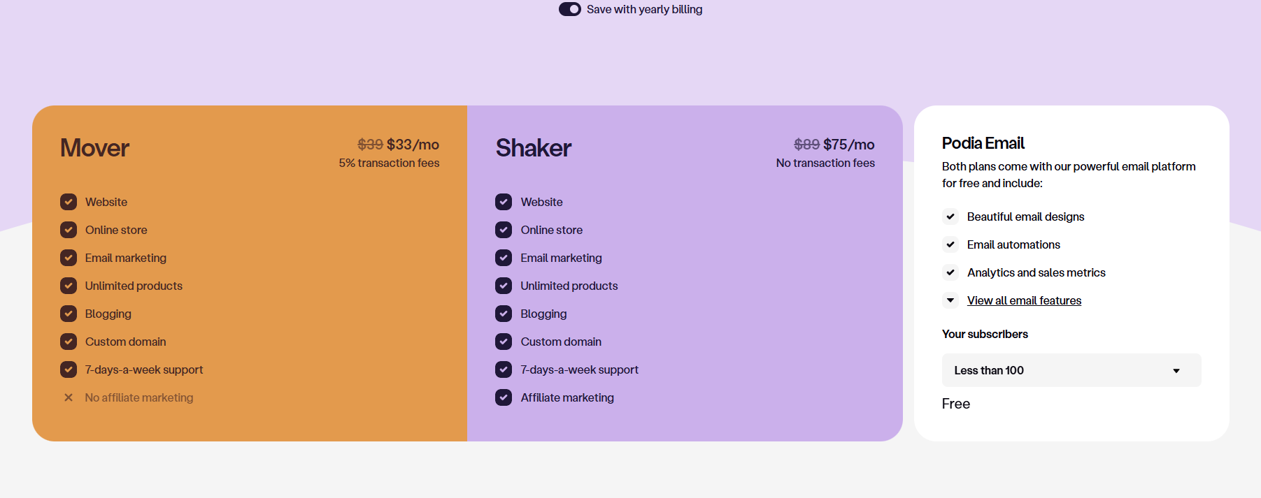This screenshot has height=498, width=1261.
Task: Click Mover's Email marketing checkmark icon
Action: [x=69, y=258]
